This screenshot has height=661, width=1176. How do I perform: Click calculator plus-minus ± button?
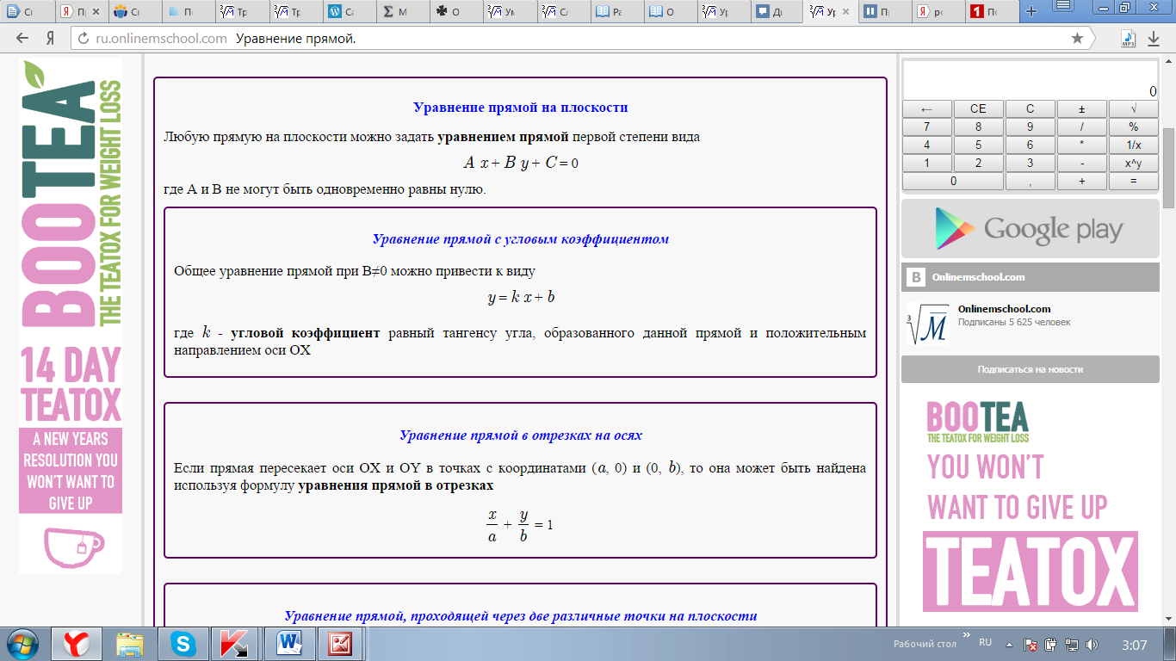click(1081, 109)
